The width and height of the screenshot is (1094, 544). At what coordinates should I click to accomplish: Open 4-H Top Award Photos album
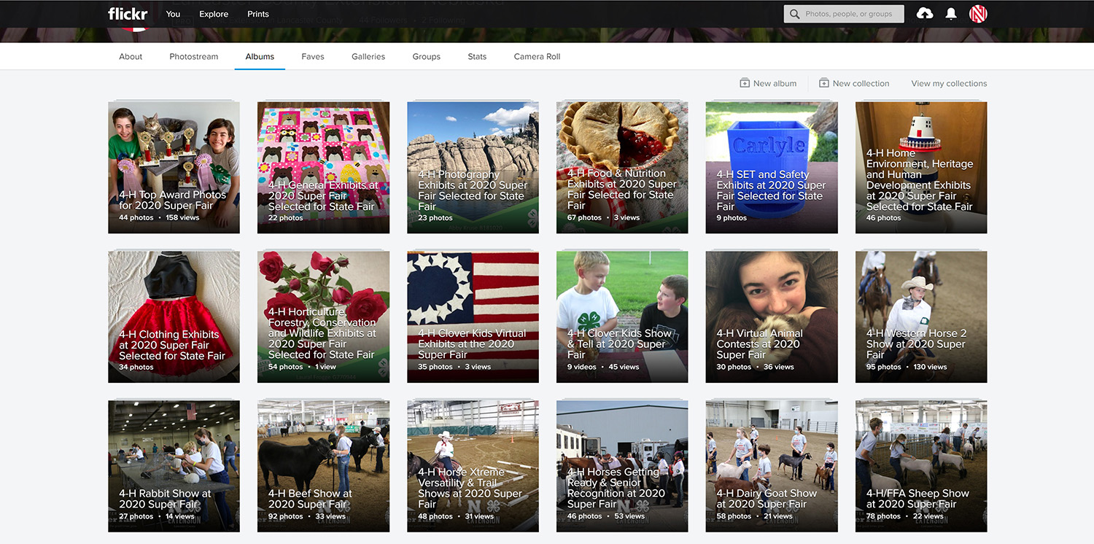coord(174,168)
